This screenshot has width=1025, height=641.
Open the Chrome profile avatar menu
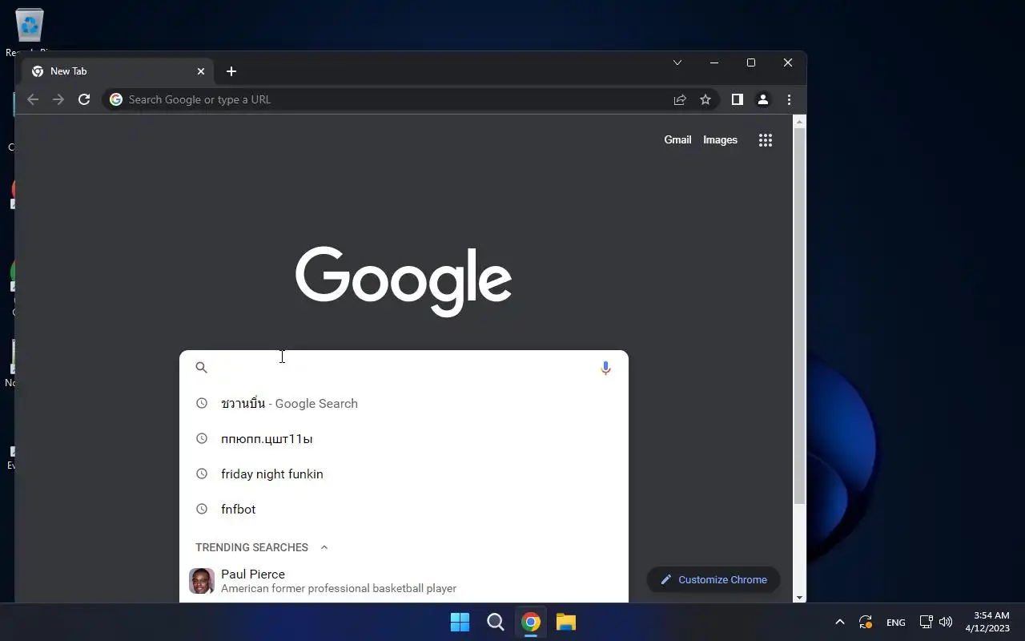763,99
